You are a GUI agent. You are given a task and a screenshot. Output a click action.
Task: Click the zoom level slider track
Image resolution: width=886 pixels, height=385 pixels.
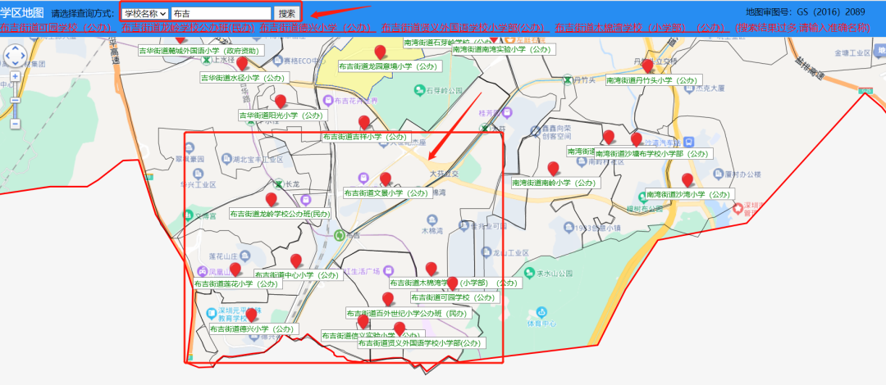(x=16, y=99)
